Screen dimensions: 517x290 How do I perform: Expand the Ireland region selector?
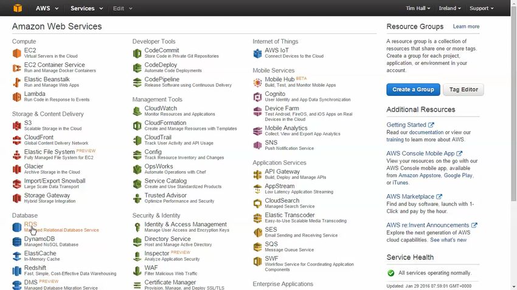click(x=449, y=8)
